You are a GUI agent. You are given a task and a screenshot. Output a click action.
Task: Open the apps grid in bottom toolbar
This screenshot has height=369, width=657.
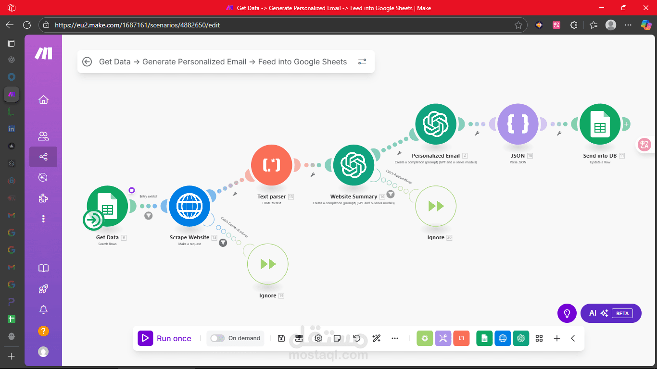[539, 338]
